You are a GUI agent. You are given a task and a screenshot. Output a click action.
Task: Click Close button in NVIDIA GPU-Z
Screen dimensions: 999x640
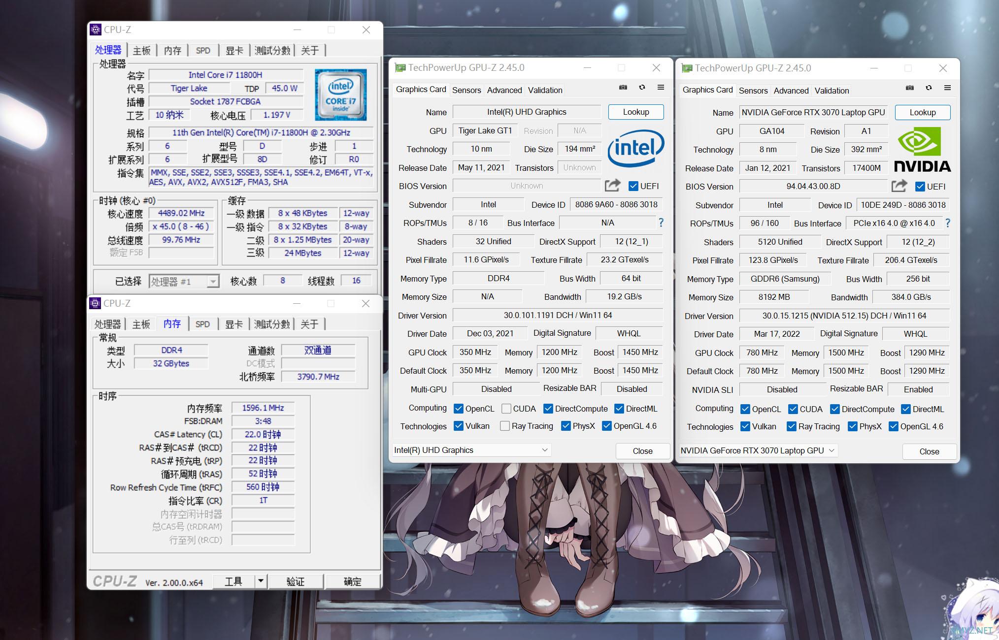tap(930, 451)
